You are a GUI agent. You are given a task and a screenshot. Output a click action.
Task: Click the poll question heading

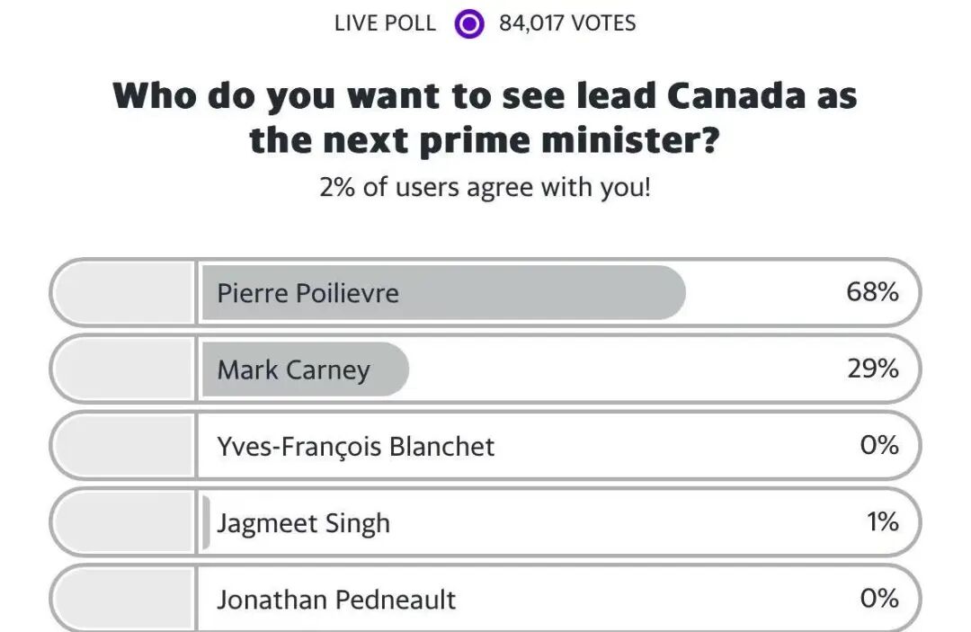click(485, 117)
